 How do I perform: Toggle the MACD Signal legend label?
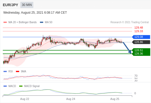32,86
